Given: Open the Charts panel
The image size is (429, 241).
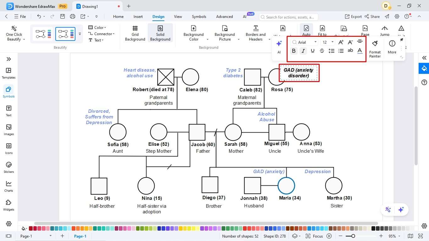Looking at the screenshot, I should tap(8, 186).
